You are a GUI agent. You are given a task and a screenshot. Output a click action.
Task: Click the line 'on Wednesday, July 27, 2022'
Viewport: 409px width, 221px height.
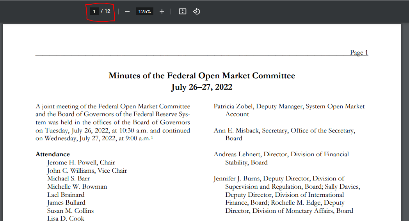click(94, 138)
